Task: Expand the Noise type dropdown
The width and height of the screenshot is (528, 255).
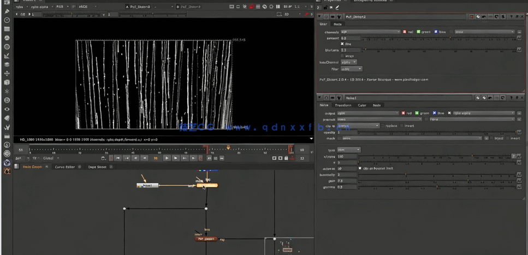Action: [349, 150]
